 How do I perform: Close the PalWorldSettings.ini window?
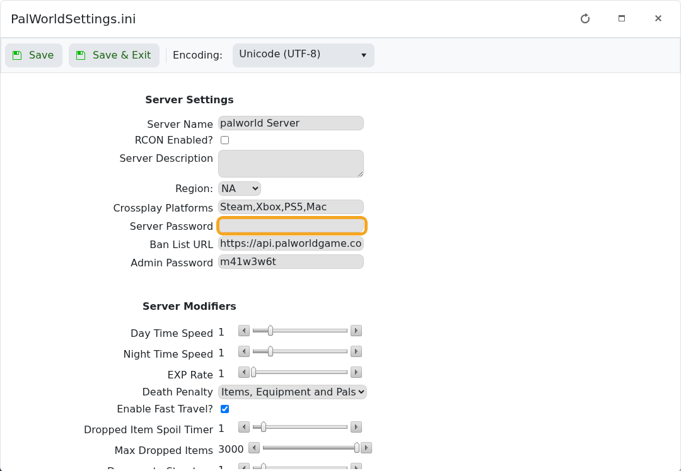(658, 18)
